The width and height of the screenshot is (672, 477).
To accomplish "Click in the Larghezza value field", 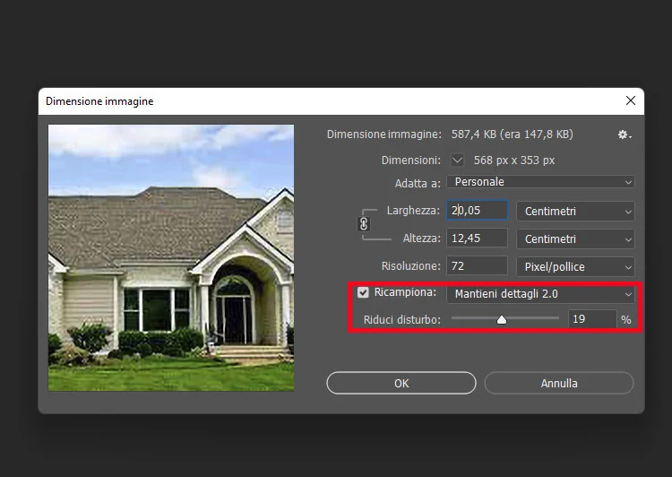I will pyautogui.click(x=477, y=211).
